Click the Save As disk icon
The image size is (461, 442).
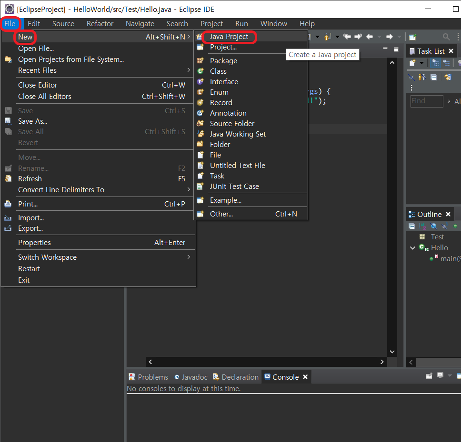[8, 121]
